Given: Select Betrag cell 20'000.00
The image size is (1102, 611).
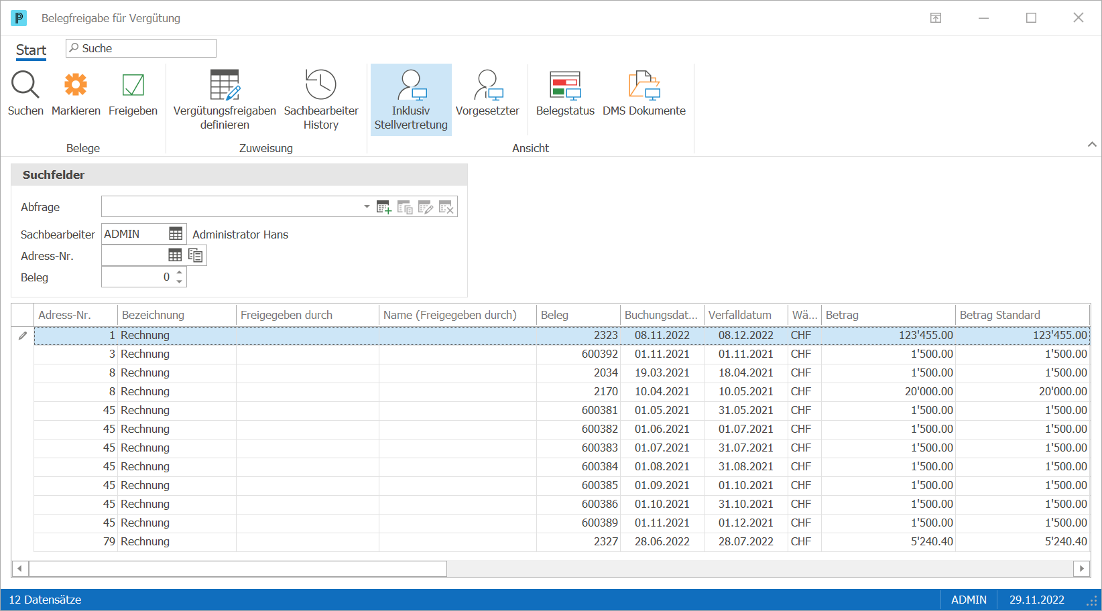Looking at the screenshot, I should [x=889, y=391].
